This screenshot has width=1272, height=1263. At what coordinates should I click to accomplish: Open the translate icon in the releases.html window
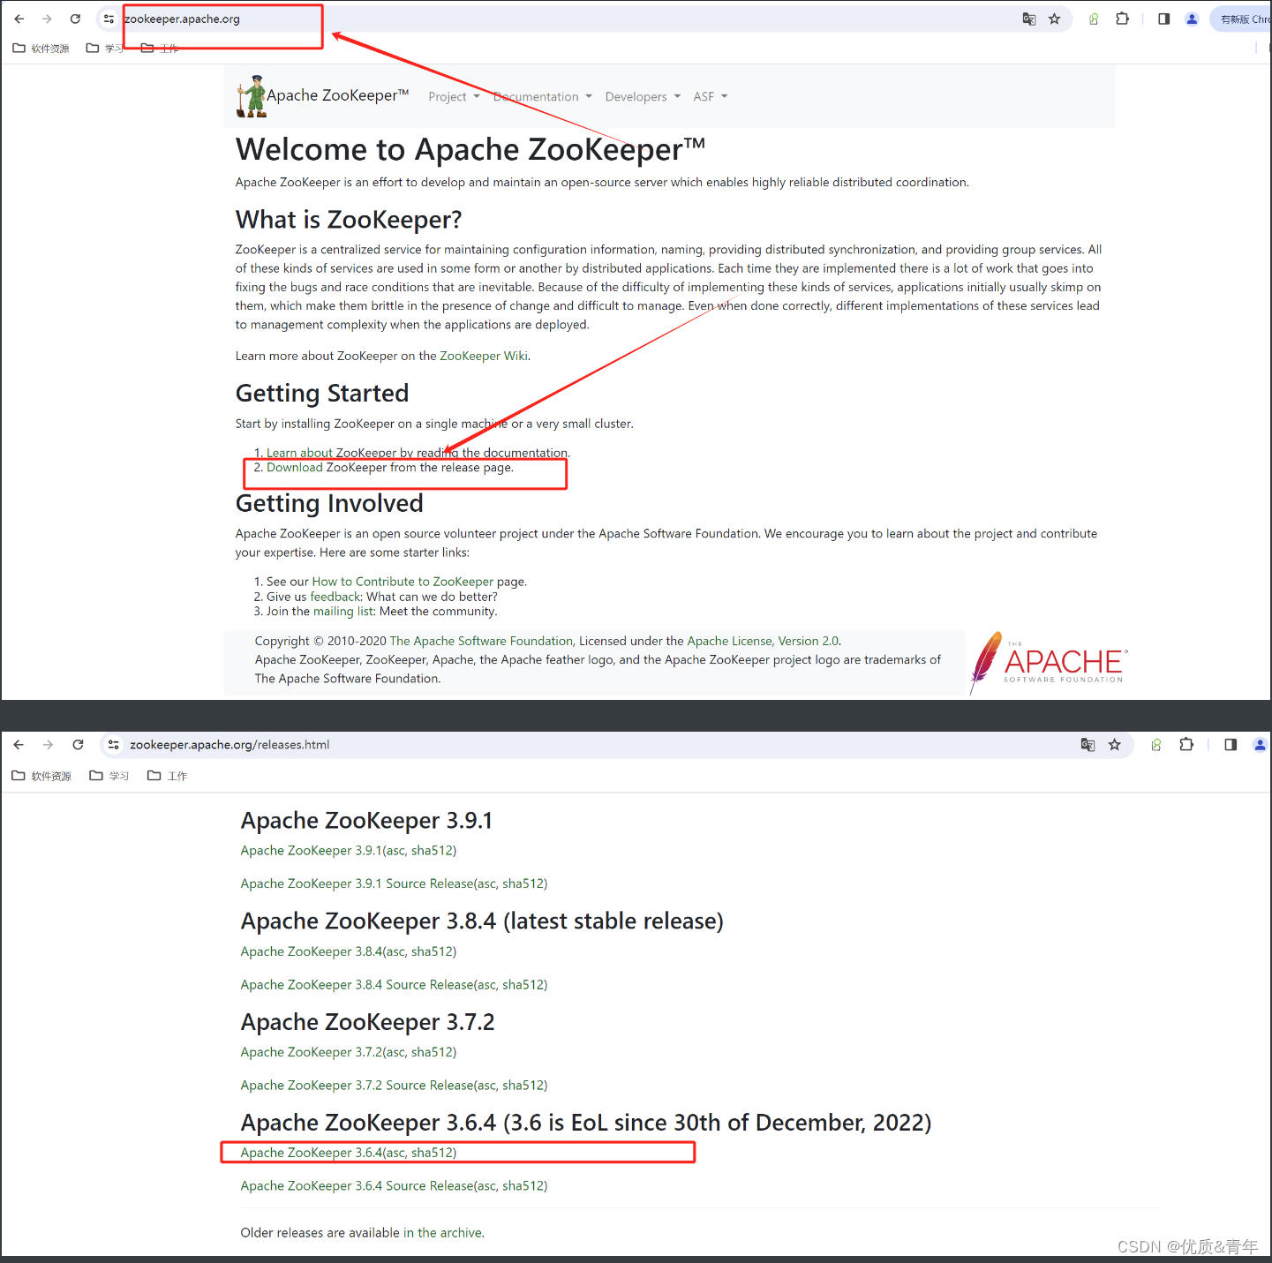pyautogui.click(x=1088, y=745)
